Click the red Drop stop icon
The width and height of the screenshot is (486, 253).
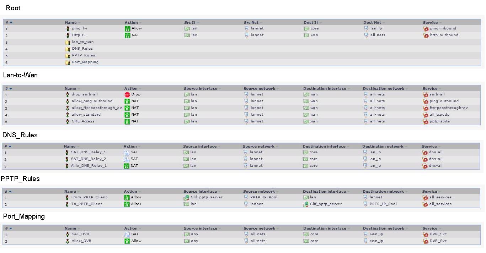(127, 95)
